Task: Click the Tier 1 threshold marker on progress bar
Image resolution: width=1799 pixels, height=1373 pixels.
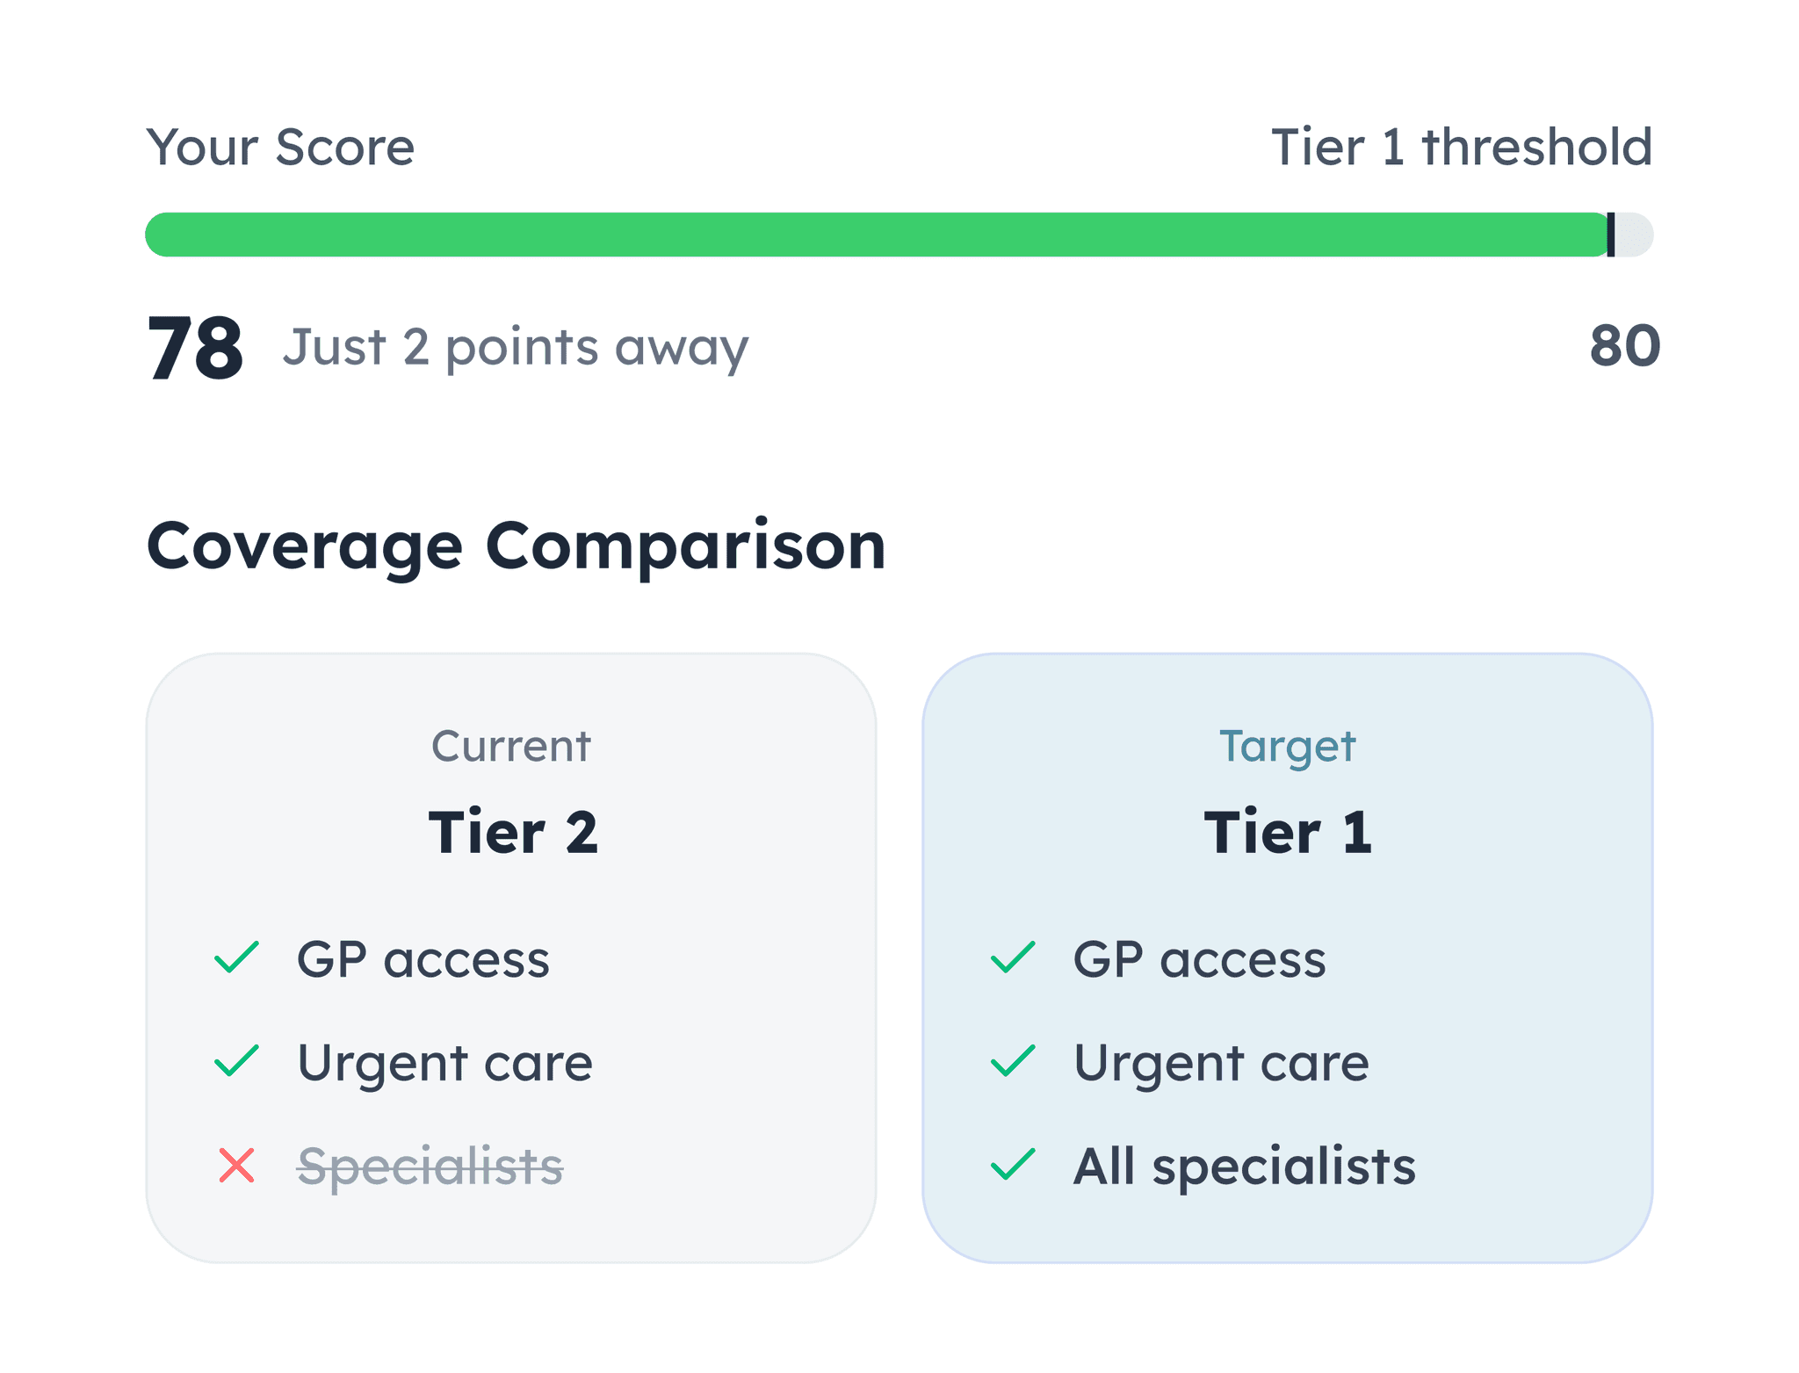Action: pos(1610,235)
